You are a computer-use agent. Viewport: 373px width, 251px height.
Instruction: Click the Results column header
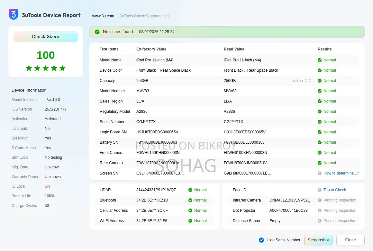click(324, 49)
